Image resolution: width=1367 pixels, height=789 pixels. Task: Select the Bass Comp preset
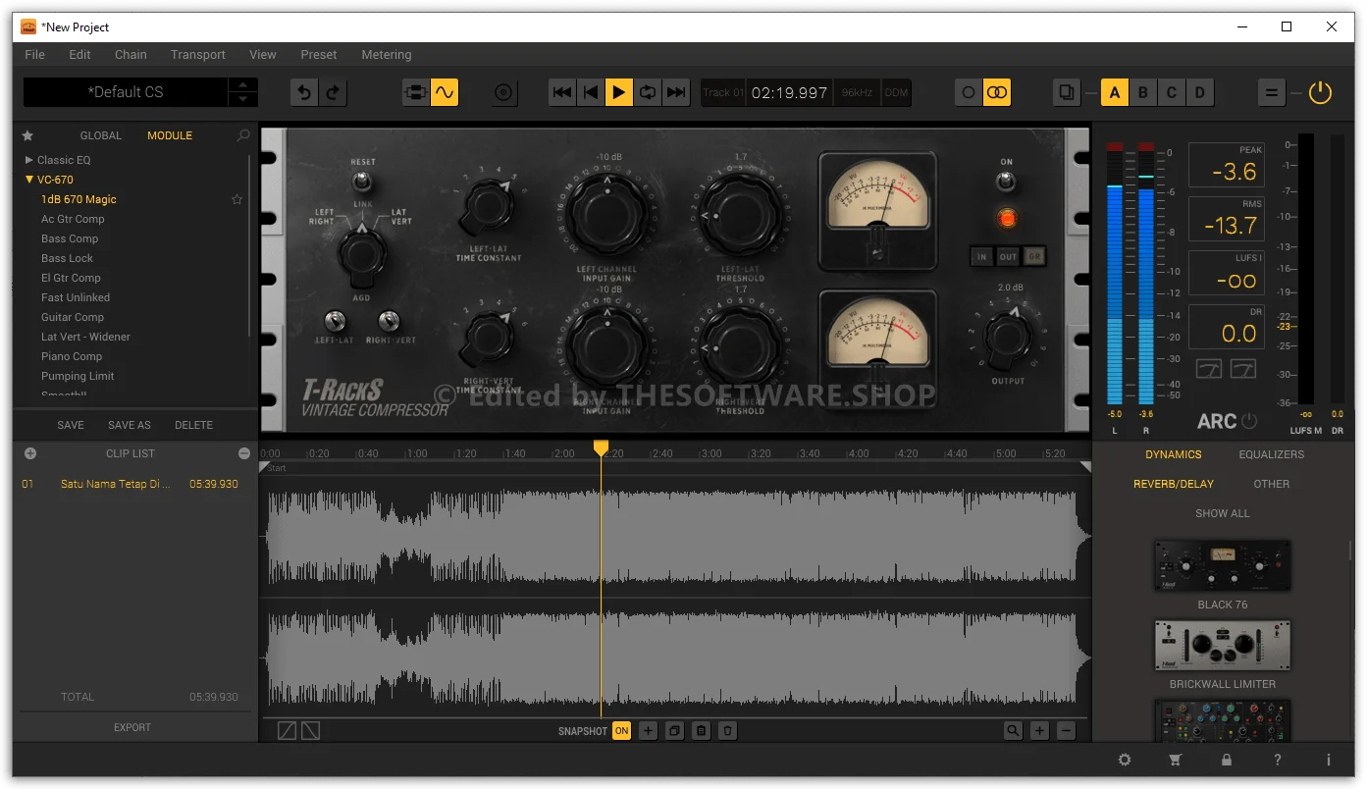point(70,238)
